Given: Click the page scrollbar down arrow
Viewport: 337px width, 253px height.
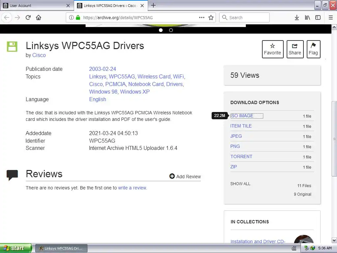Looking at the screenshot, I should [x=334, y=240].
